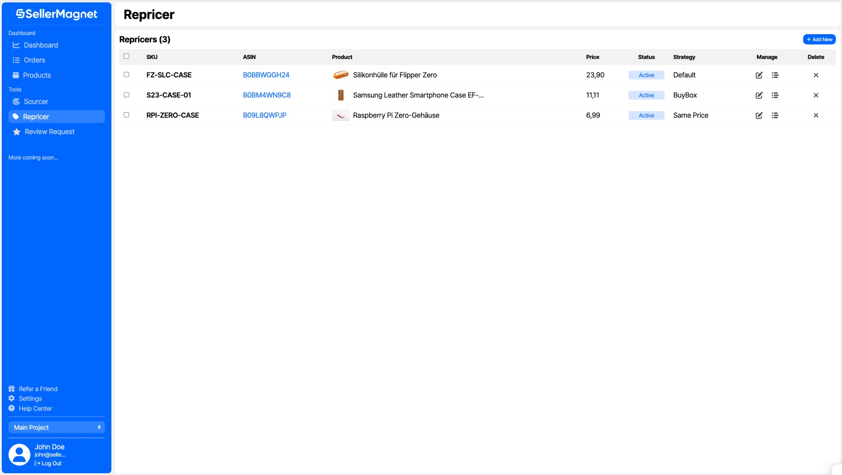Expand the Main Project dropdown
Viewport: 842px width, 475px height.
click(57, 427)
